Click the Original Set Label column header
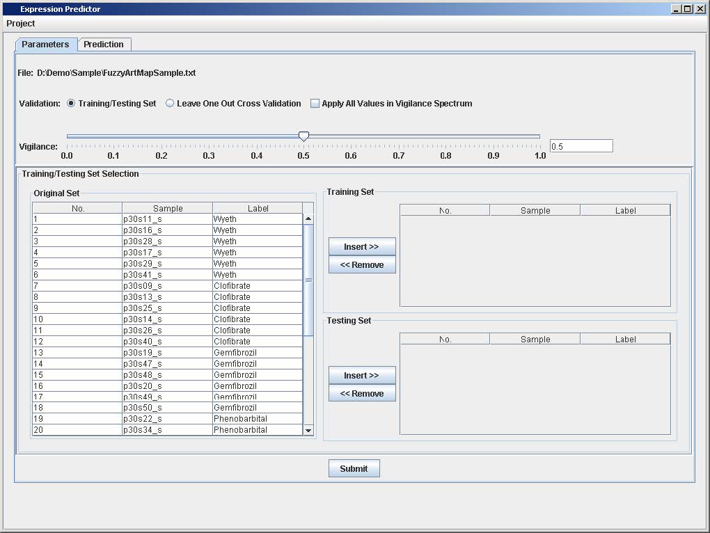 point(258,208)
